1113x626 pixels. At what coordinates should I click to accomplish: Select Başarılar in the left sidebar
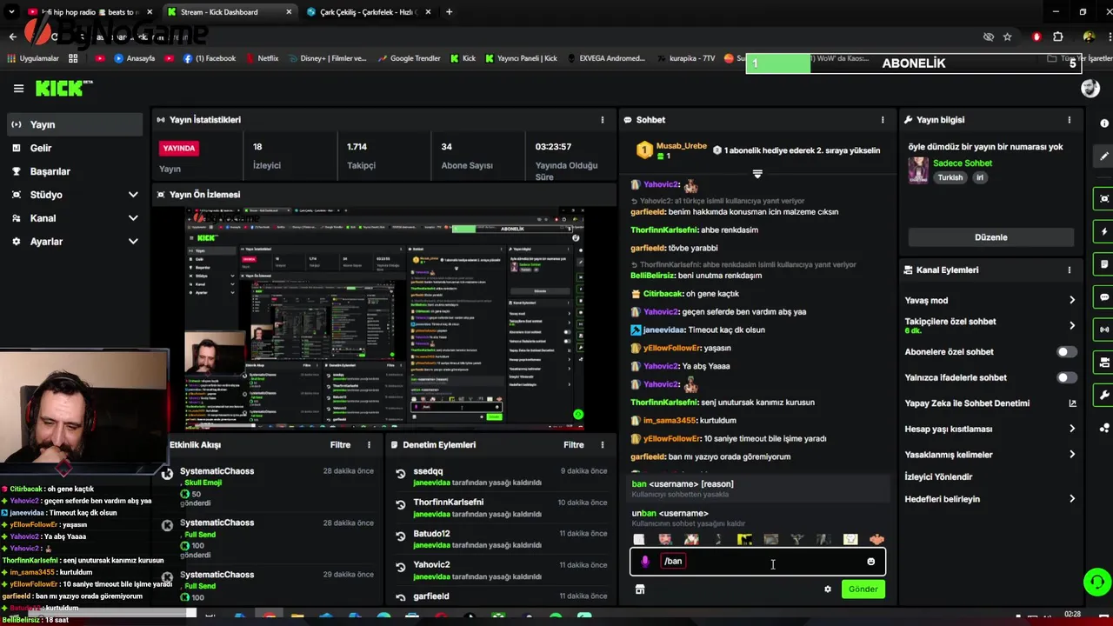[74, 171]
